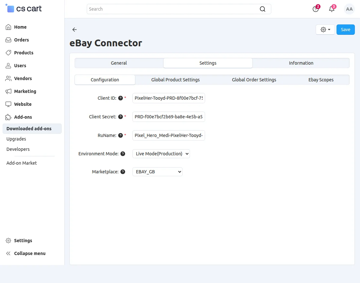Open the Ebay Scopes tab
Viewport: 360px width, 283px height.
321,80
